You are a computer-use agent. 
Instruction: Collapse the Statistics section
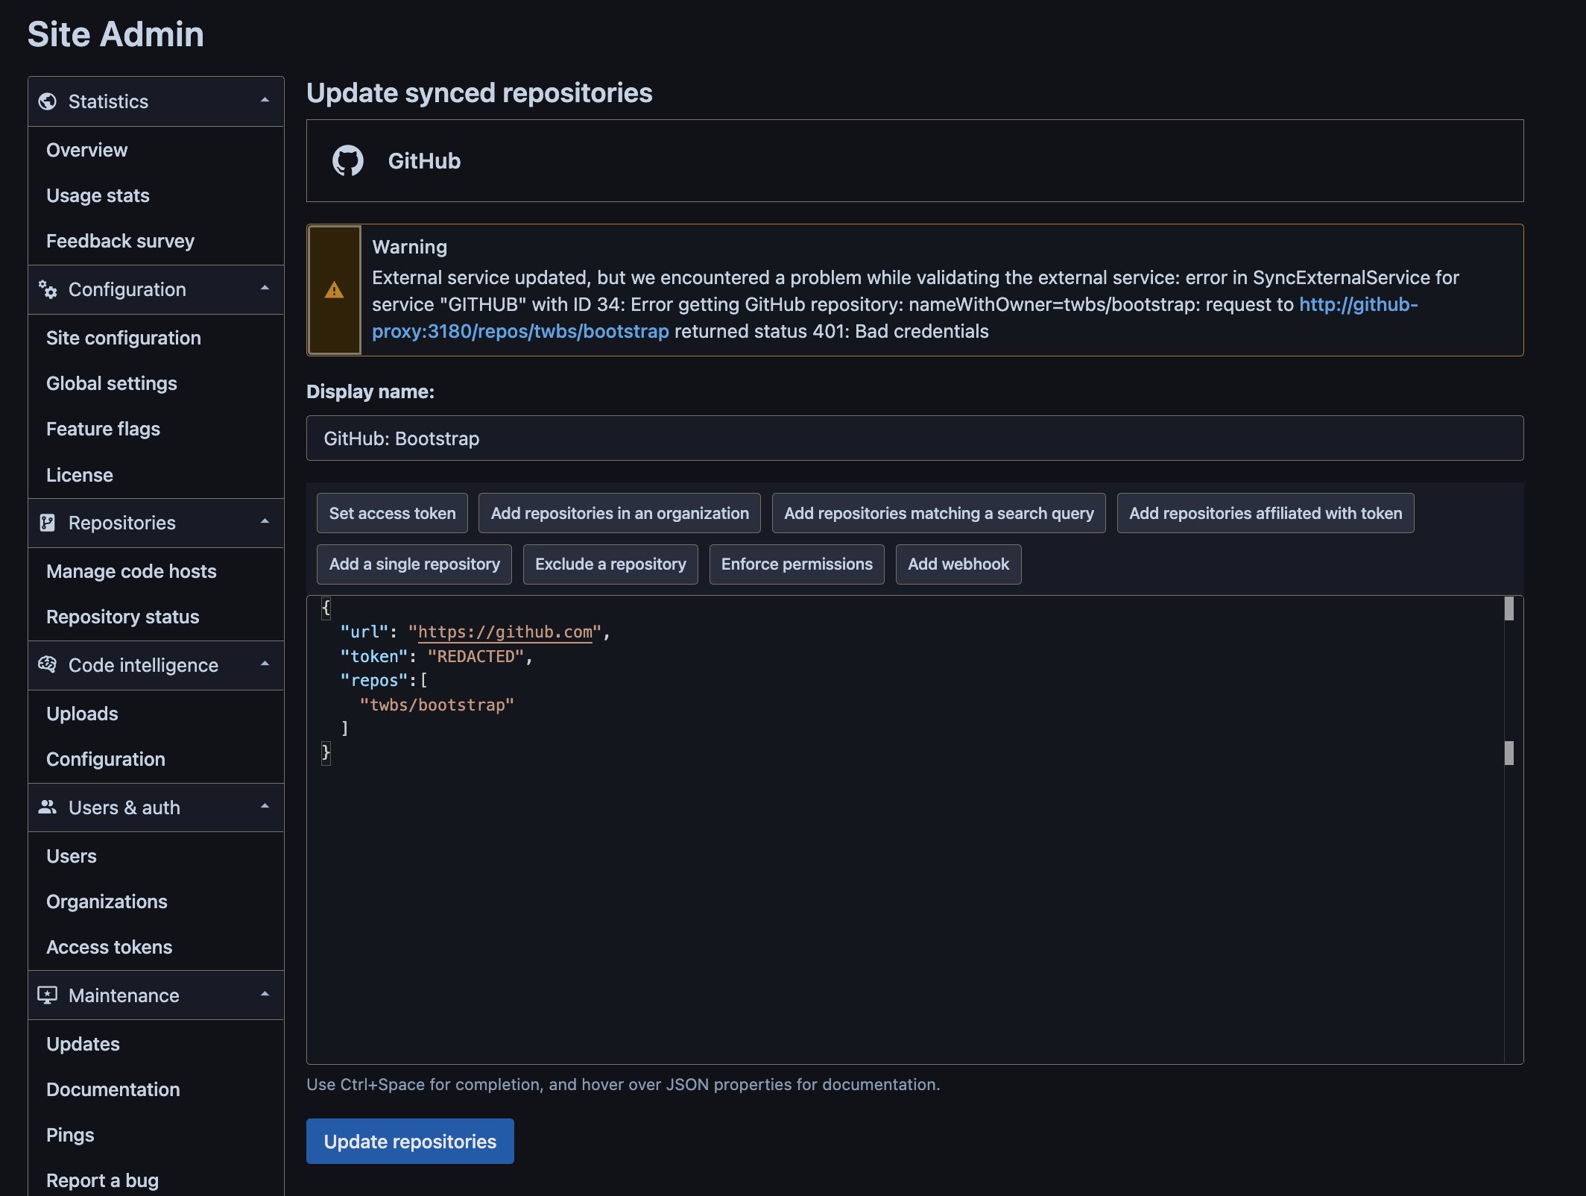(x=265, y=100)
